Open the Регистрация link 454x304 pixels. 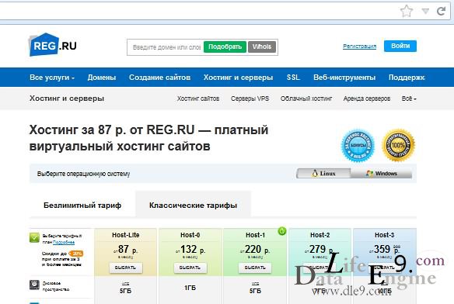tap(359, 47)
